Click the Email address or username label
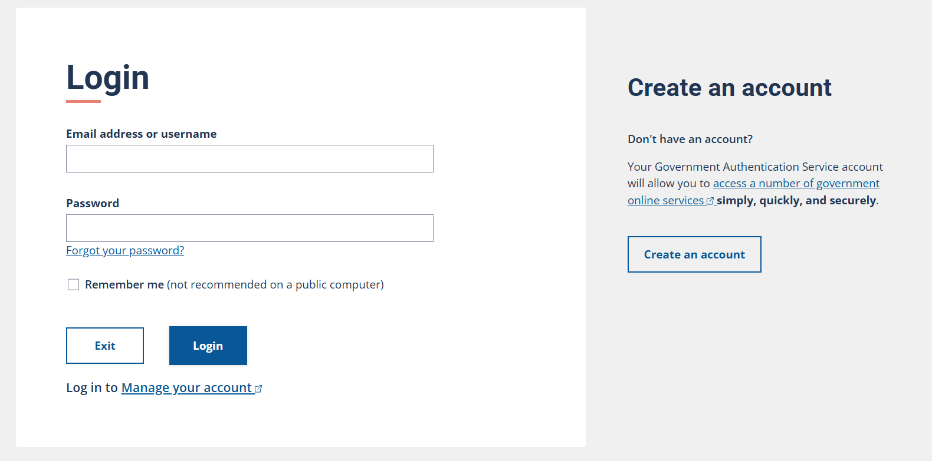Viewport: 932px width, 461px height. 141,134
